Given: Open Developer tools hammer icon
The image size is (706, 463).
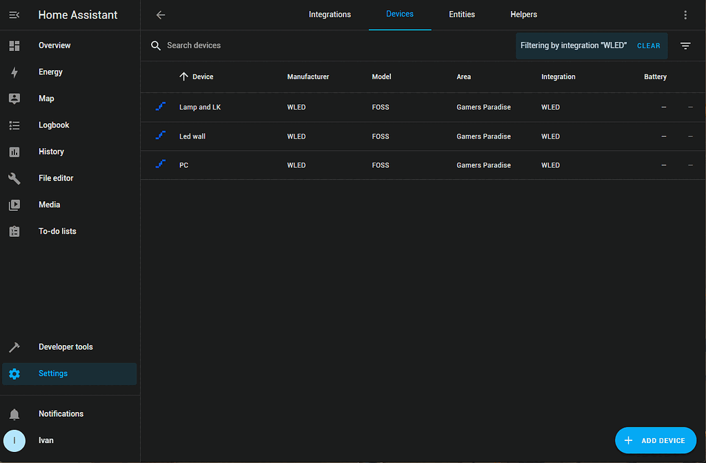Looking at the screenshot, I should coord(14,347).
